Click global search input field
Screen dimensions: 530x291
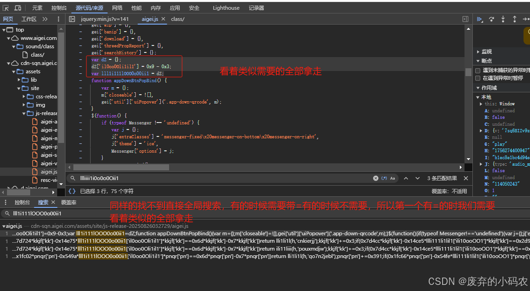(x=267, y=213)
